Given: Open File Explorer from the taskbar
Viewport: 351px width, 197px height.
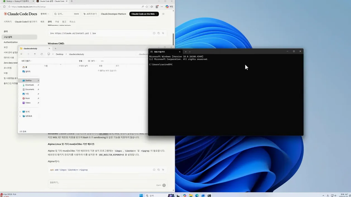Looking at the screenshot, I should pyautogui.click(x=191, y=196).
